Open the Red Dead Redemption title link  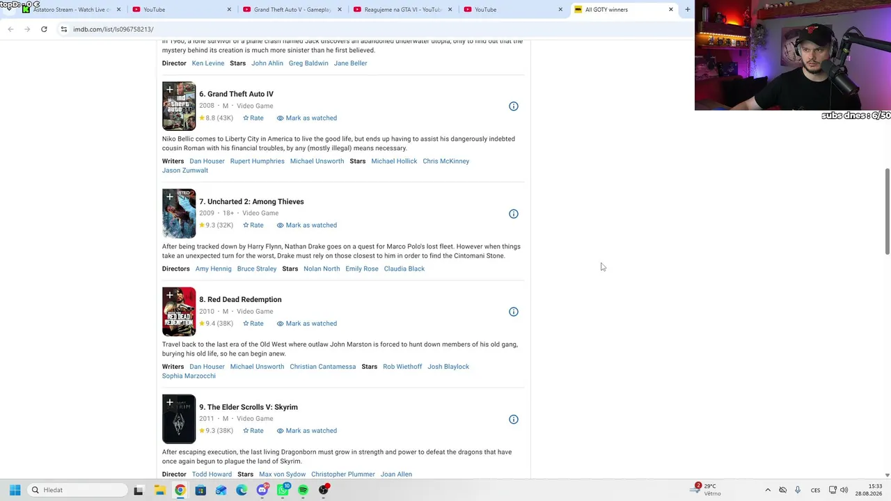click(240, 300)
